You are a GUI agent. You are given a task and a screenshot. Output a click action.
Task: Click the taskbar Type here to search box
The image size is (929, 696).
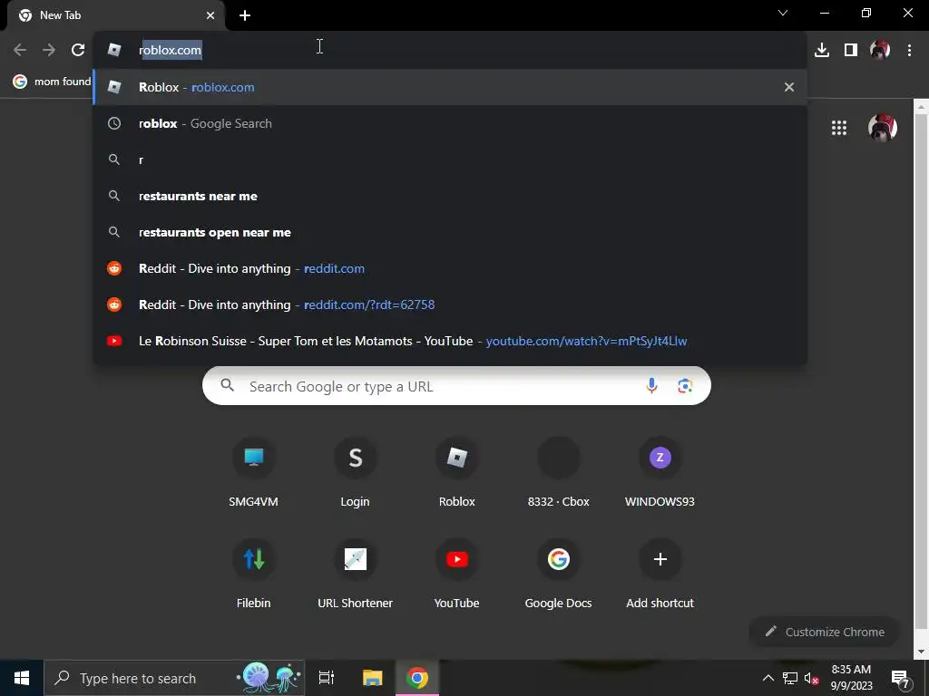click(174, 678)
